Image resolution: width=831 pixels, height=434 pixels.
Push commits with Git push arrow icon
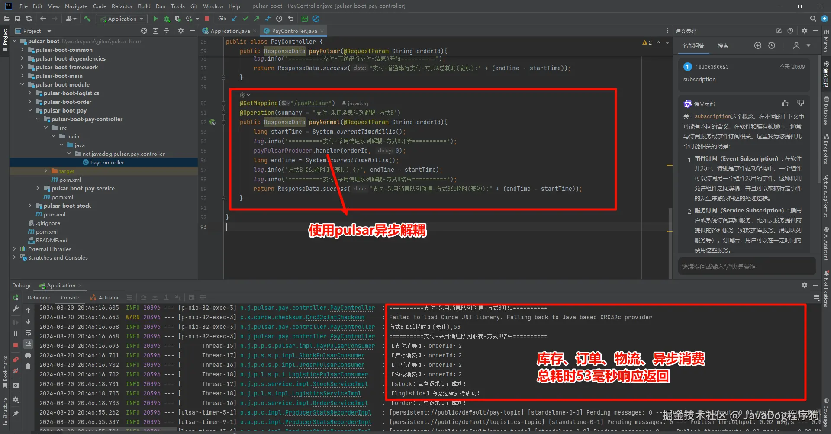pos(257,19)
